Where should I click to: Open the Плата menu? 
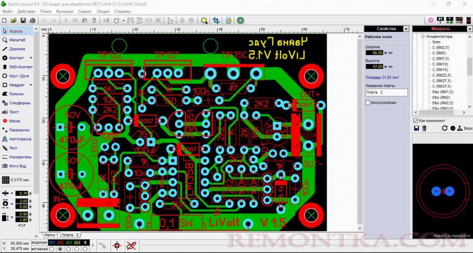coord(46,11)
